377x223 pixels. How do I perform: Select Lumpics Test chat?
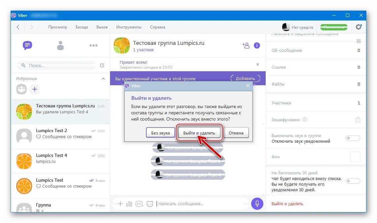click(x=60, y=186)
